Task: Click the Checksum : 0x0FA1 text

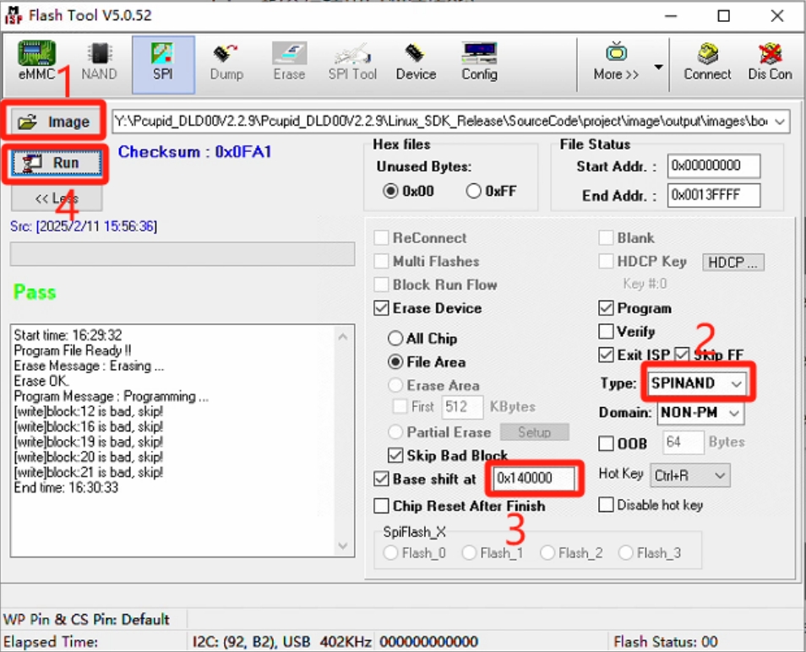Action: pyautogui.click(x=194, y=152)
